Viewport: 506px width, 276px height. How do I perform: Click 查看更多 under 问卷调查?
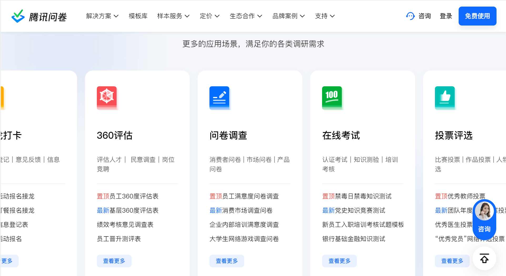(x=227, y=261)
